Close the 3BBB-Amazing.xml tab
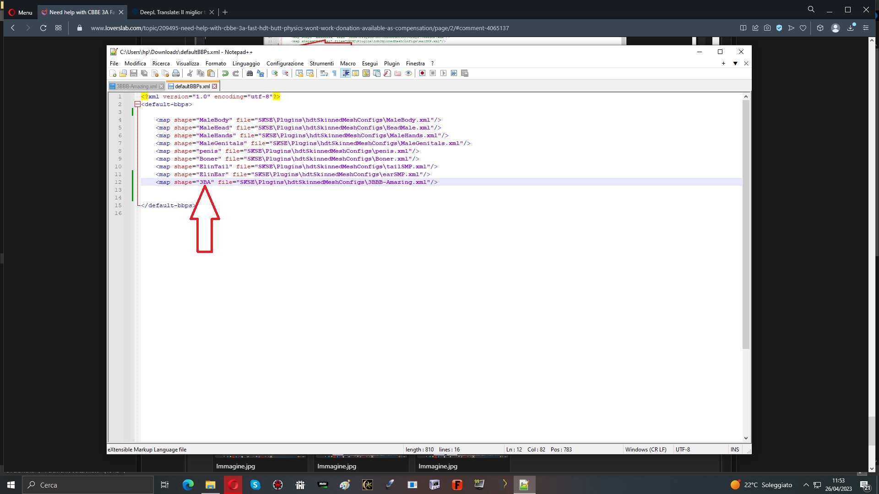879x494 pixels. [161, 86]
